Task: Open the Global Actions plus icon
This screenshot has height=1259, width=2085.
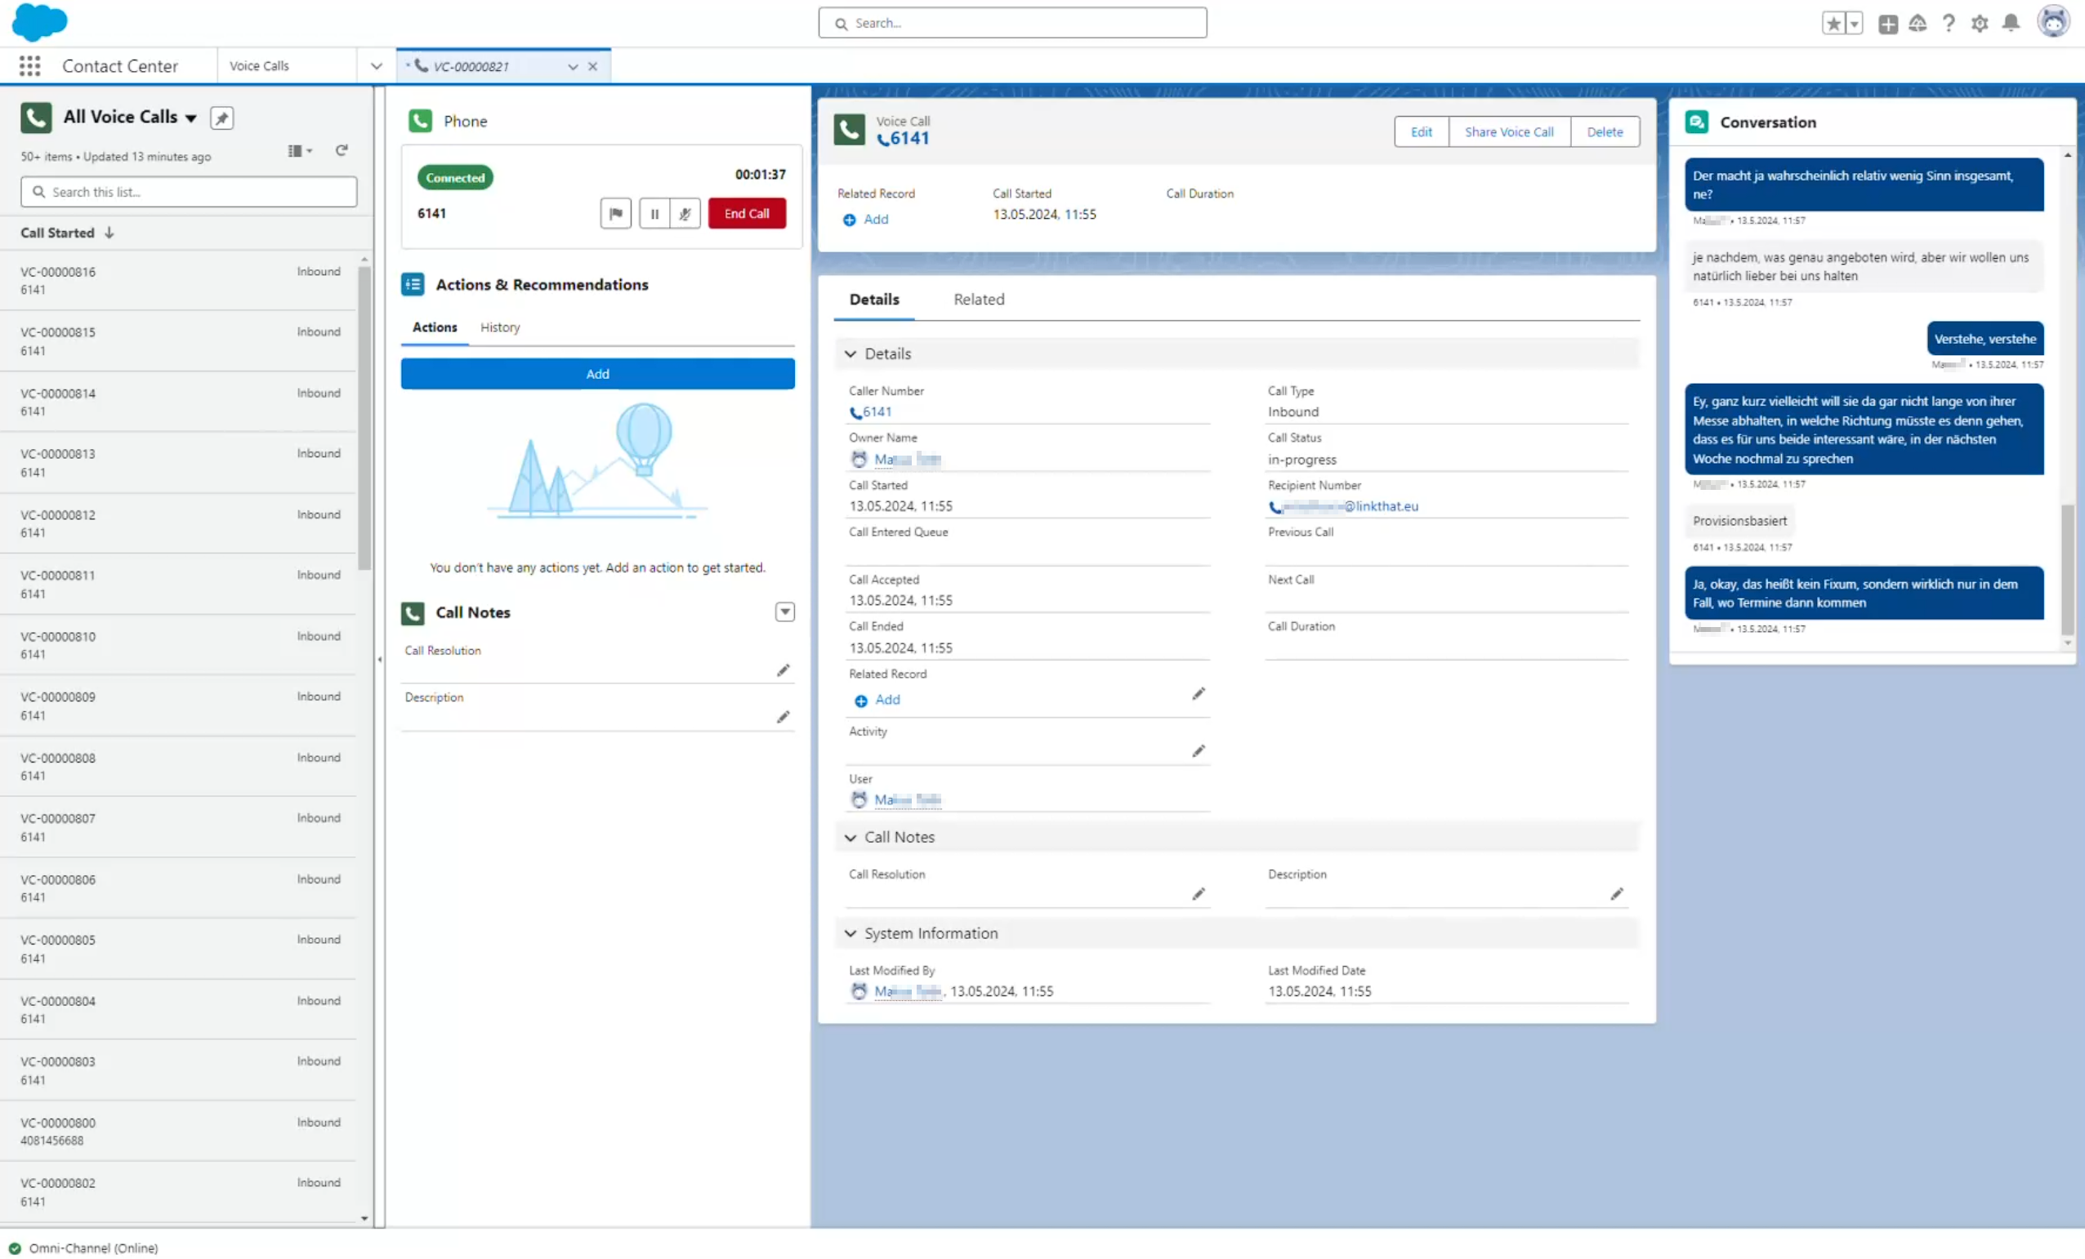Action: (1888, 24)
